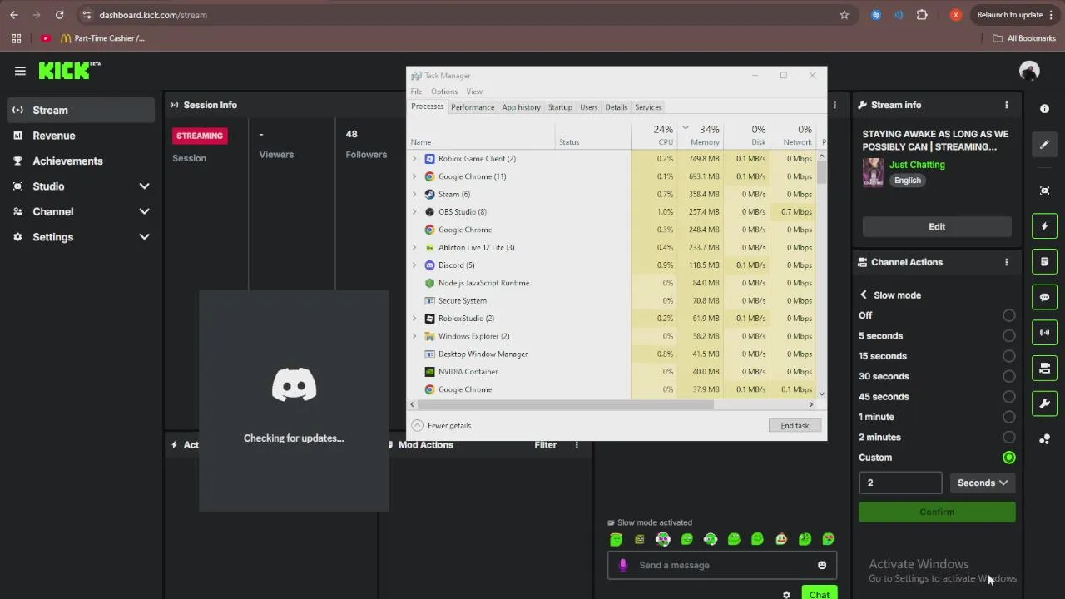
Task: Toggle the camera widget icon in sidebar
Action: [x=1044, y=368]
